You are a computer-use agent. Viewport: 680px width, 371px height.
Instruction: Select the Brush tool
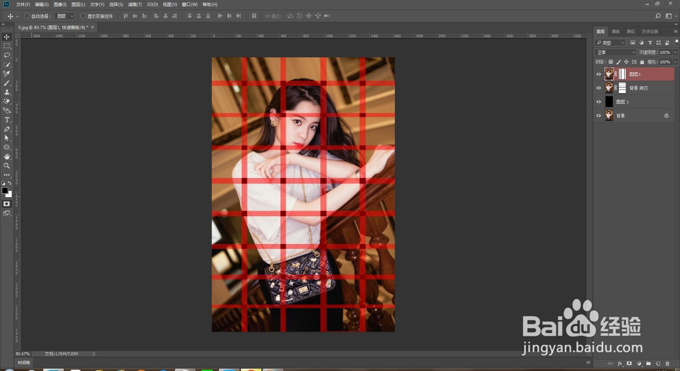pos(7,83)
